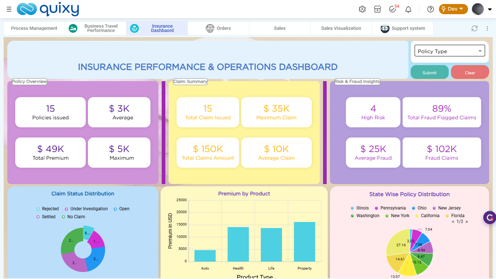Switch to the Business Travel Performance tab
This screenshot has width=496, height=279.
tap(96, 28)
